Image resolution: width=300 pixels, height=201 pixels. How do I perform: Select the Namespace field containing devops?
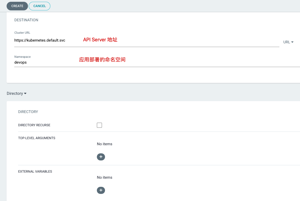point(157,63)
